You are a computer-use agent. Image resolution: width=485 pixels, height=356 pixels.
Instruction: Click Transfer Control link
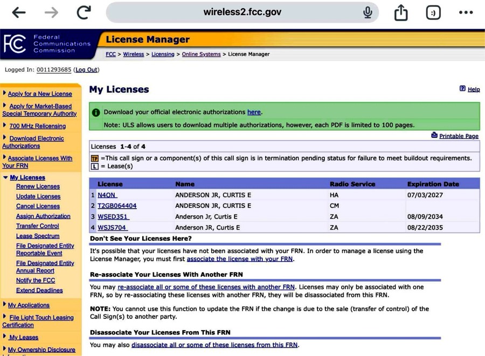(38, 226)
